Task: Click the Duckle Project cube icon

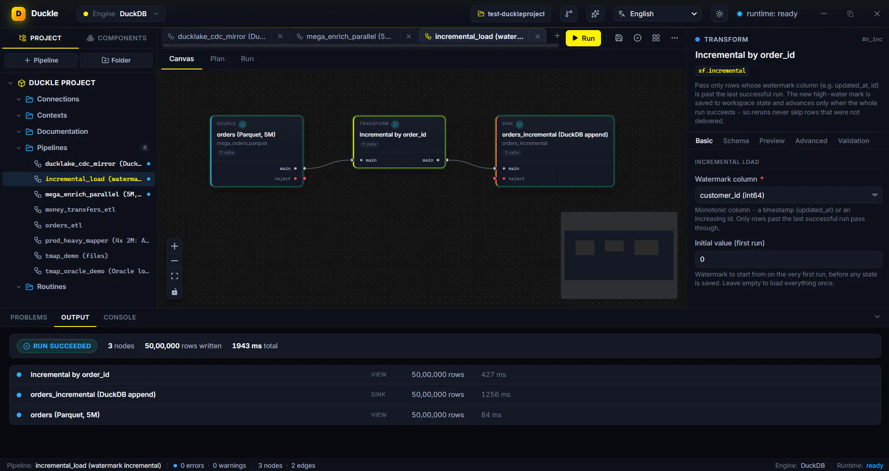Action: [21, 83]
